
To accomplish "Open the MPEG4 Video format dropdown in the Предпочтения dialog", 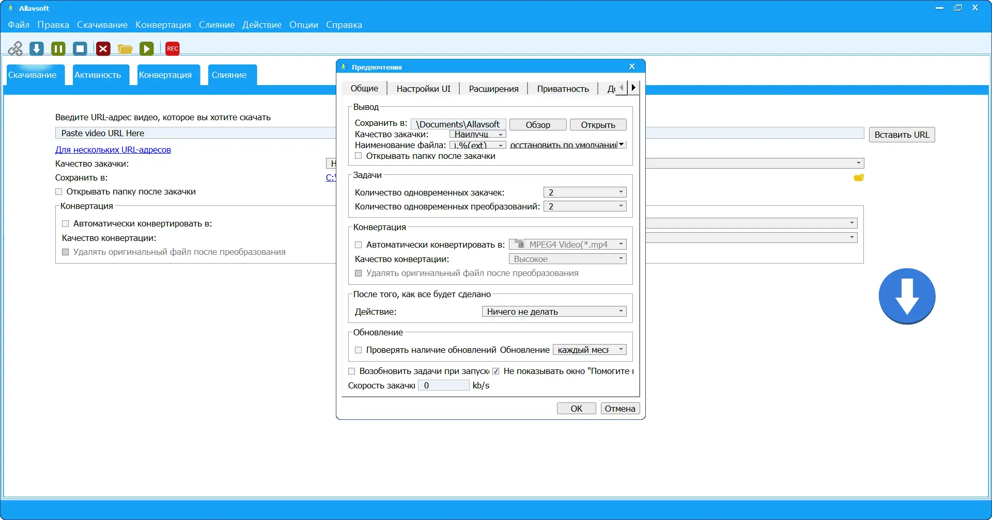I will [568, 245].
